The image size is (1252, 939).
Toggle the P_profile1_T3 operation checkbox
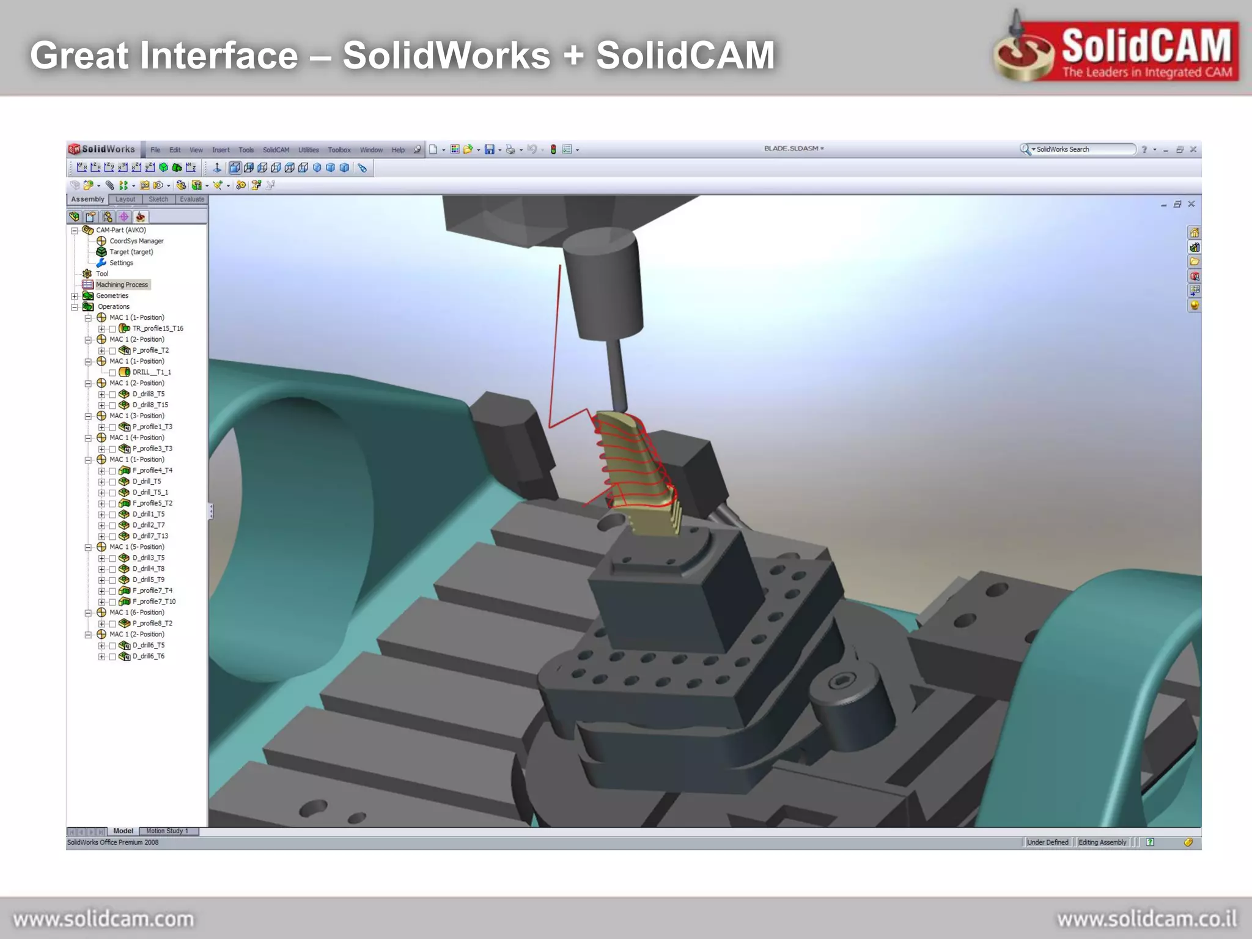112,427
